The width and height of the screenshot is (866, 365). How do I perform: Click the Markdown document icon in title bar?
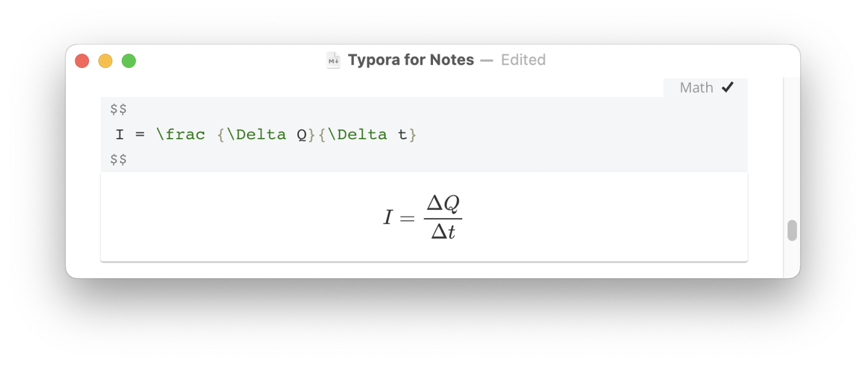[333, 60]
